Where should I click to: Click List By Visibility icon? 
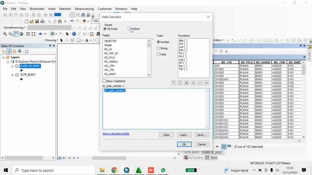(14, 52)
